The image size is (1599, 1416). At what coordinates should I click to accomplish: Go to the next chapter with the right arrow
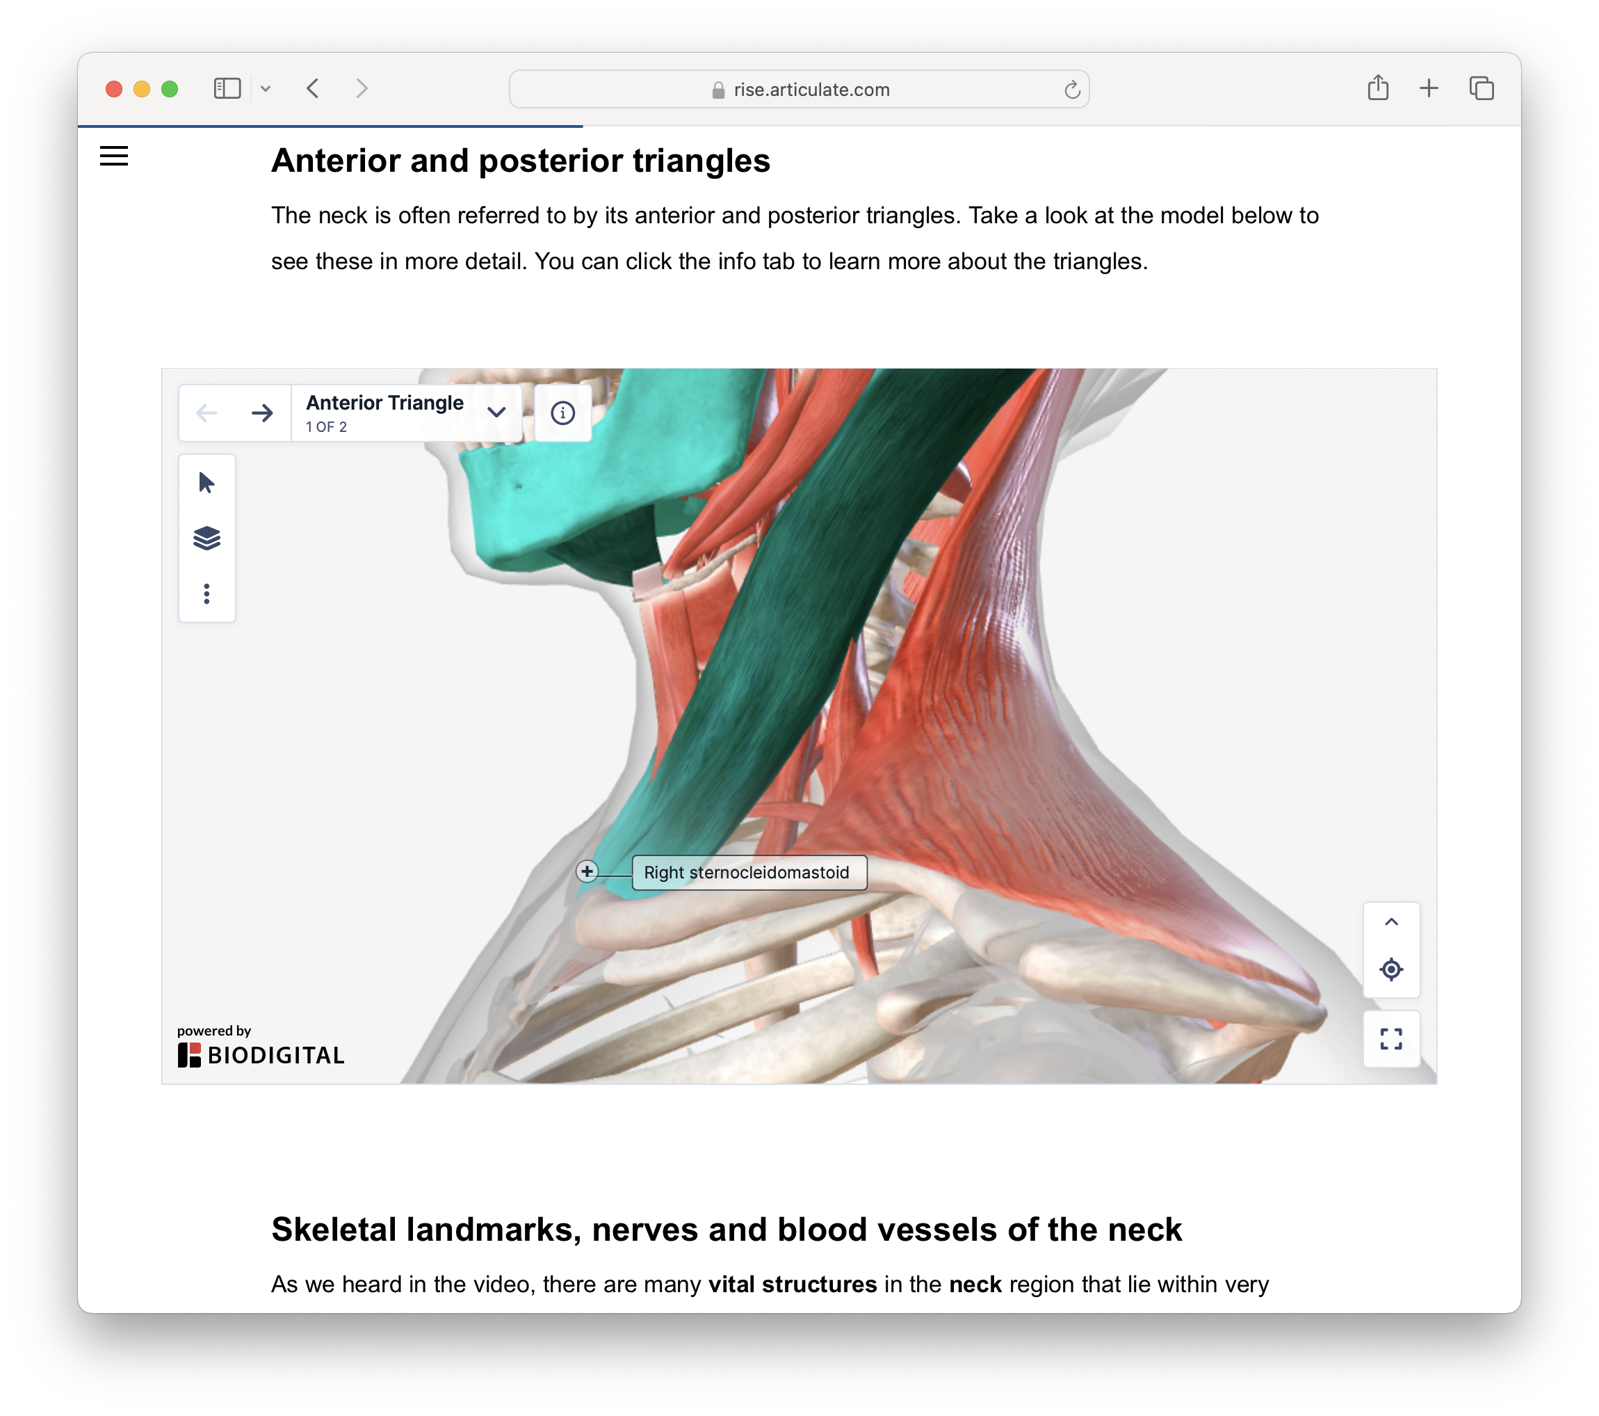pyautogui.click(x=262, y=413)
